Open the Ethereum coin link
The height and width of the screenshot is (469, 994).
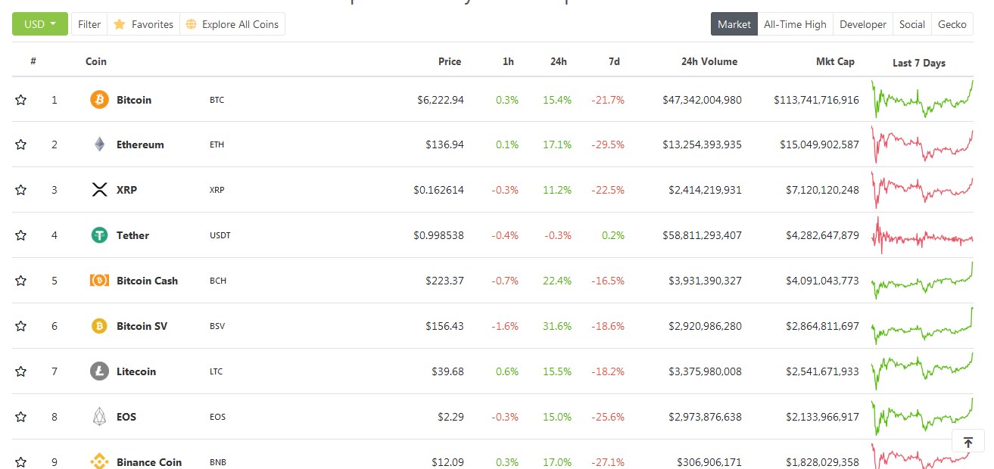[x=140, y=145]
